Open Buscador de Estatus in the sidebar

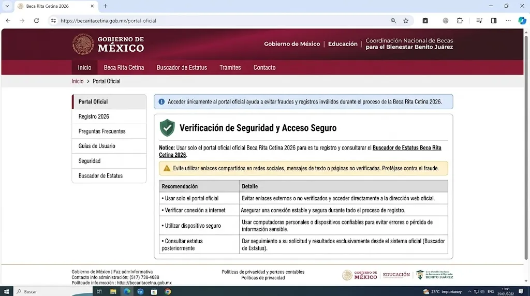[109, 176]
